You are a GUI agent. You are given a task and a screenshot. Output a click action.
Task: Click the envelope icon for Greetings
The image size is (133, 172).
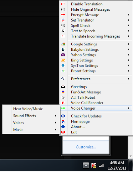coord(63,87)
